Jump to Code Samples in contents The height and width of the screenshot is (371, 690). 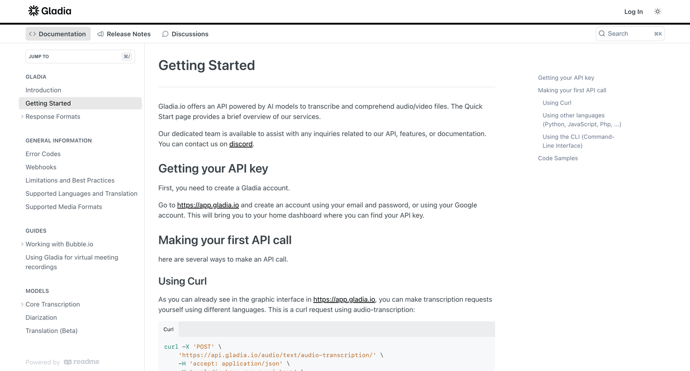click(x=558, y=158)
